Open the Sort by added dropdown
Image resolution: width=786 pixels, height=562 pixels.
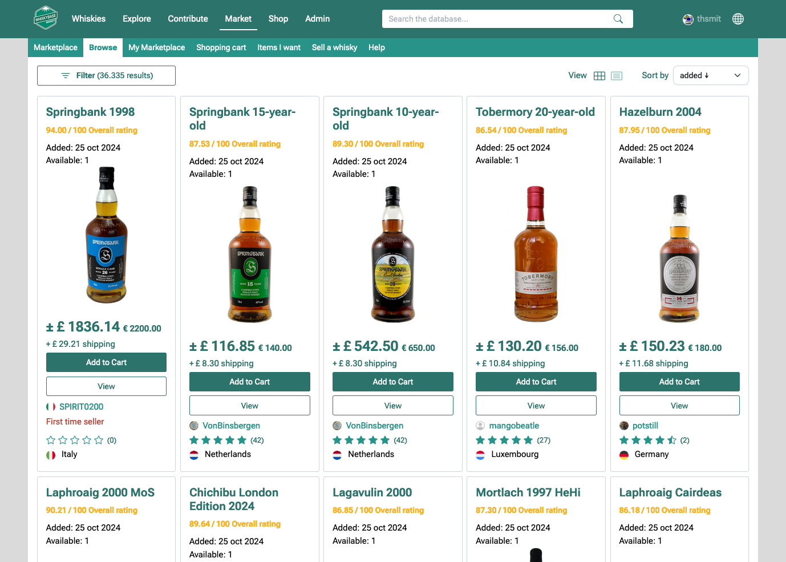(x=710, y=75)
